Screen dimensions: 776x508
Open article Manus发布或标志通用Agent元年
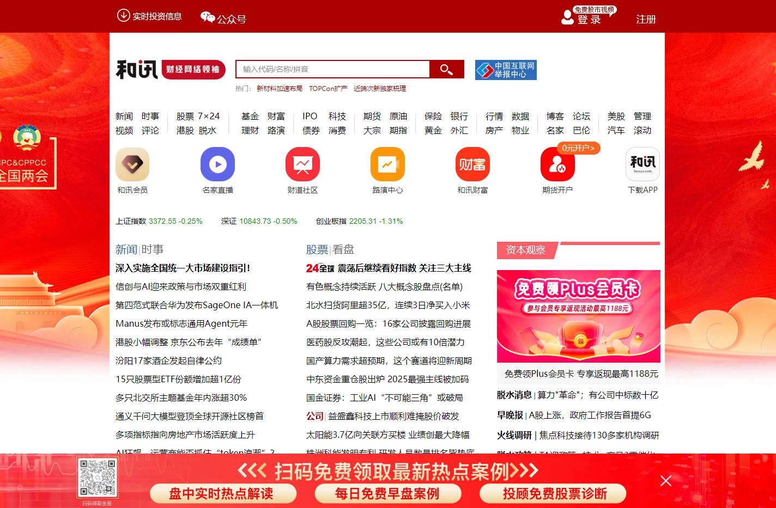pos(181,323)
